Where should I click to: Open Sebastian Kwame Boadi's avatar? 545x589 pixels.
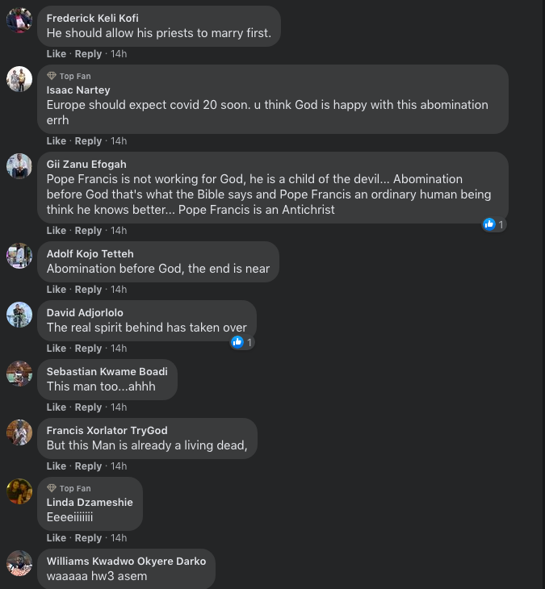pyautogui.click(x=19, y=374)
